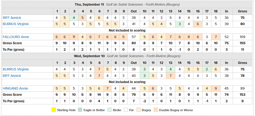Click the 155 total gross score for September 11
The height and width of the screenshot is (116, 255).
tap(242, 43)
